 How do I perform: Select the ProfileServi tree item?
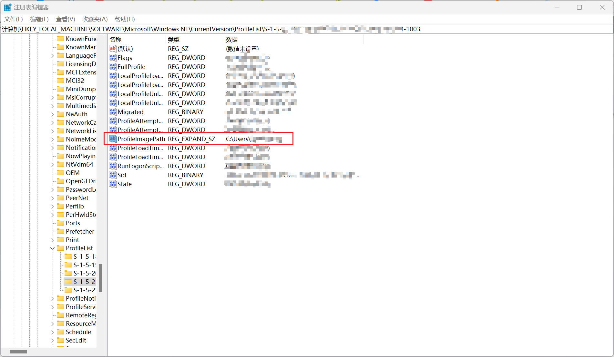coord(81,307)
